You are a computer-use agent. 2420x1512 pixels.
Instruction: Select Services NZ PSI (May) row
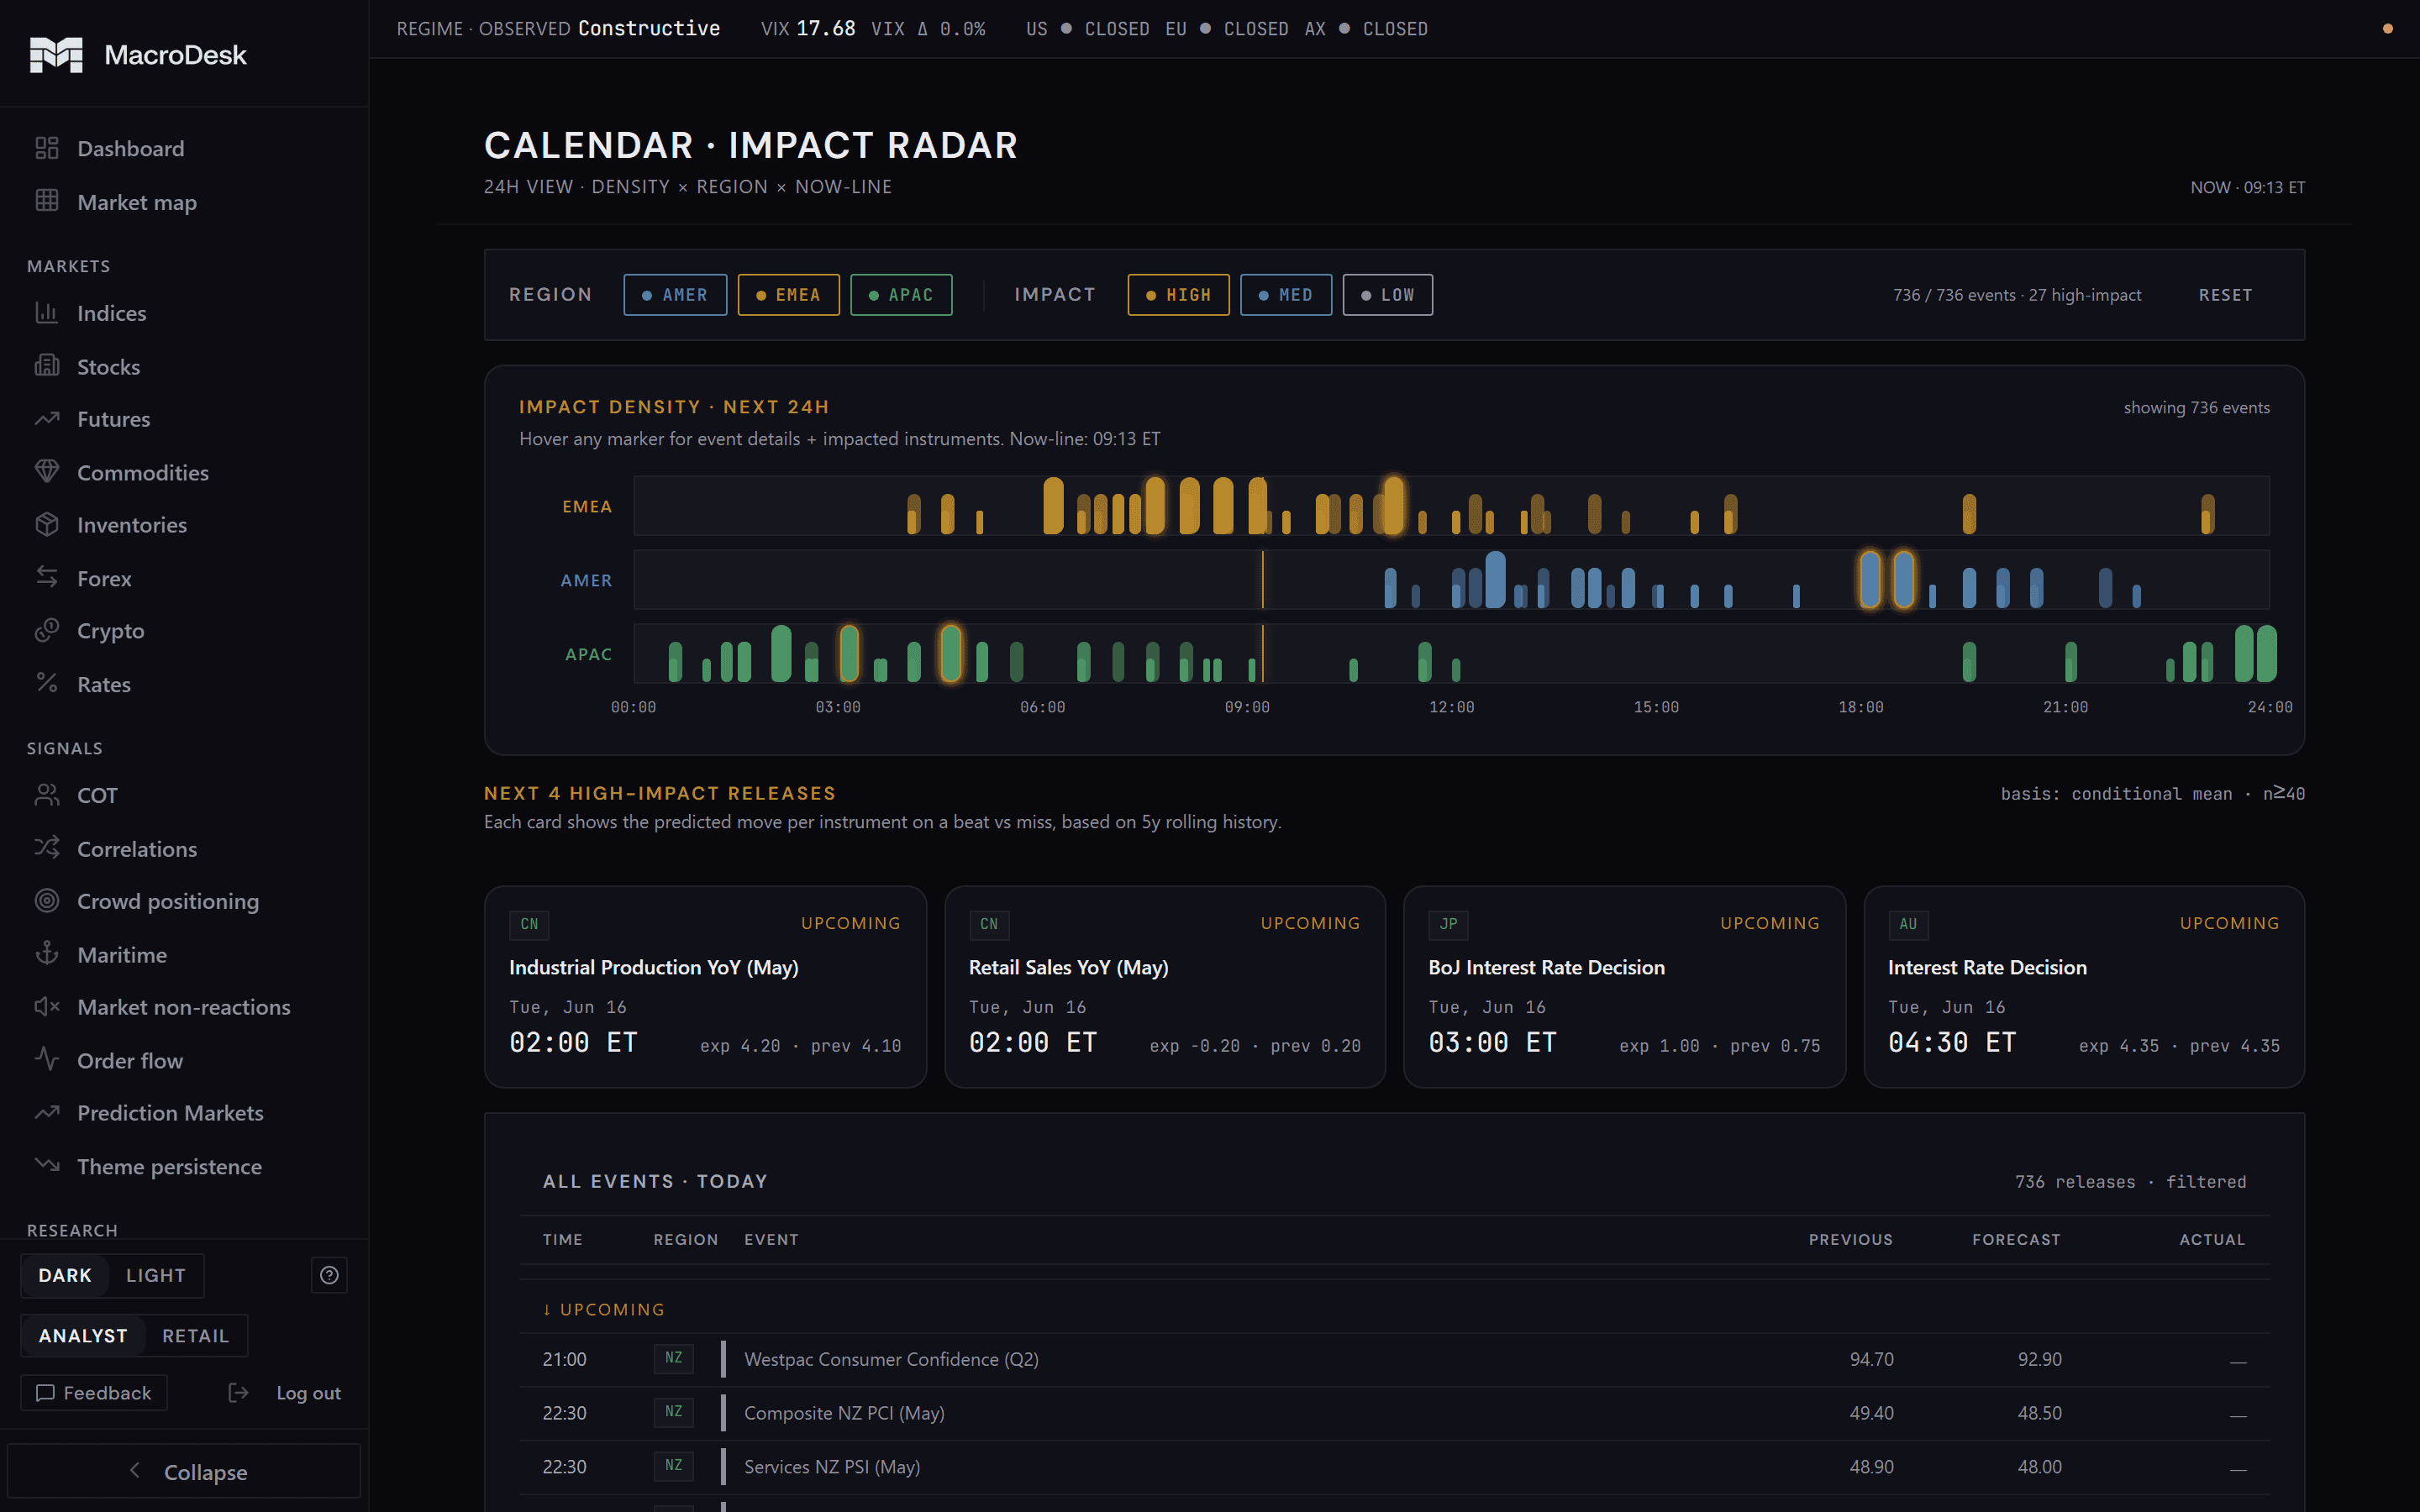(x=1394, y=1467)
